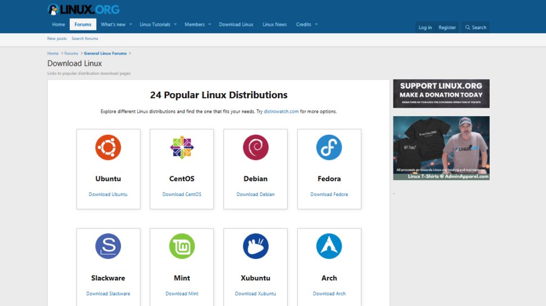Screen dimensions: 546x306
Task: Click the CentOS colorful logo icon
Action: click(x=182, y=147)
